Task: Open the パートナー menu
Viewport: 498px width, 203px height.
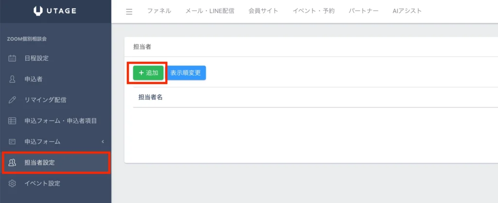Action: click(363, 11)
